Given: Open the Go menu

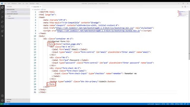Looking at the screenshot, I should [x=23, y=4].
